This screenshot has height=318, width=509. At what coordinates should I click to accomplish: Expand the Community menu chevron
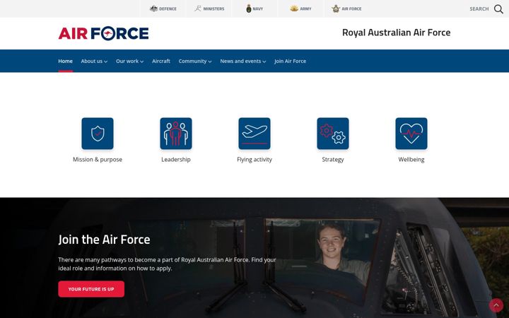tap(210, 61)
